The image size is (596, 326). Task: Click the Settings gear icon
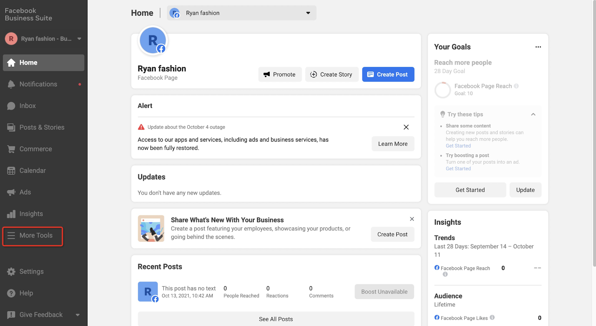coord(11,272)
